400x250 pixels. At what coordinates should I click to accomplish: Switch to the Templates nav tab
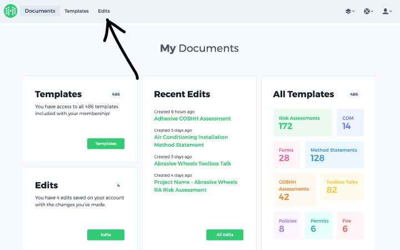pos(77,11)
